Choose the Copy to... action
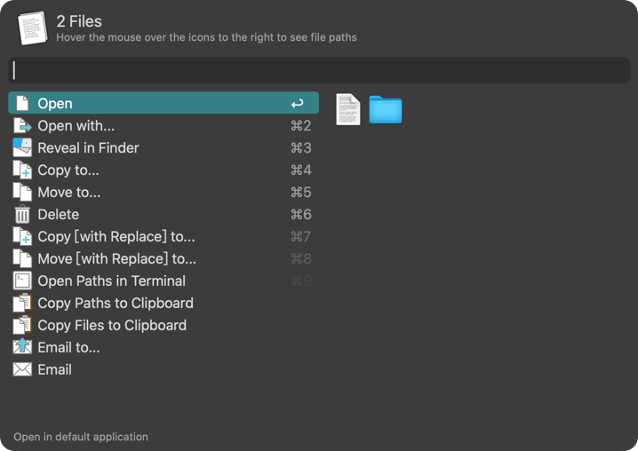Screen dimensions: 638x451 tap(68, 170)
